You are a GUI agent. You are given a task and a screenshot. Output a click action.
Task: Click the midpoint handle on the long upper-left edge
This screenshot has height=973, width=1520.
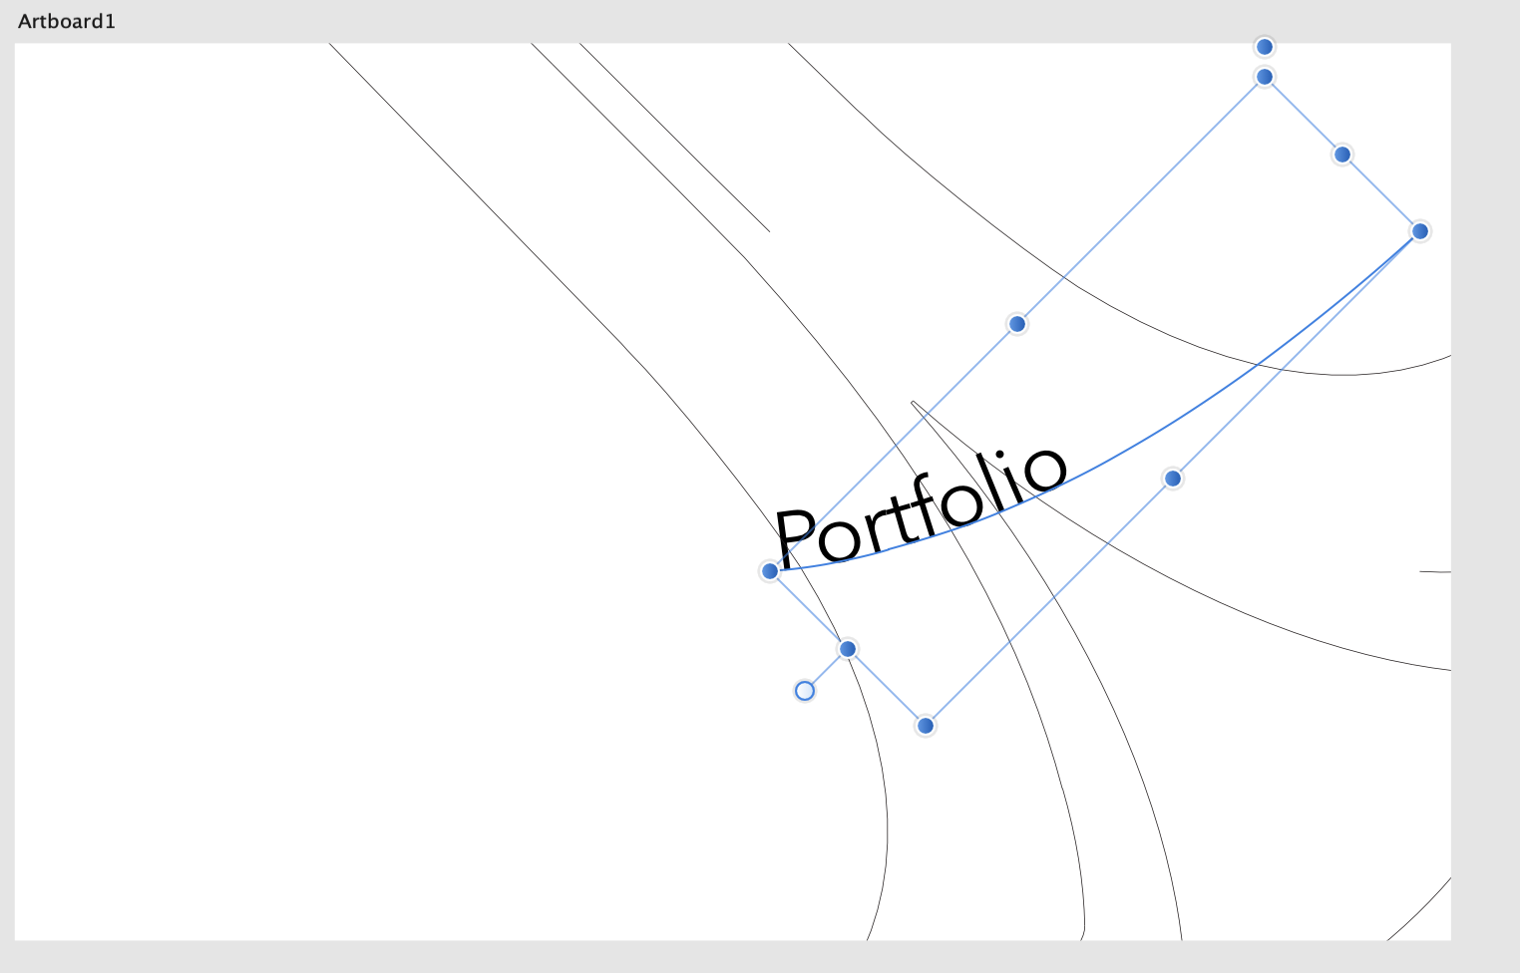pos(1017,324)
